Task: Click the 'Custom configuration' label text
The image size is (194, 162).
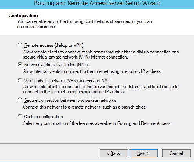Action: point(44,117)
